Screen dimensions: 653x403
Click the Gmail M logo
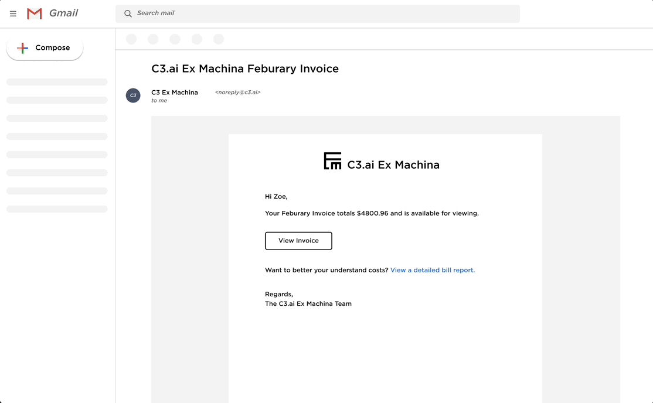(x=34, y=13)
